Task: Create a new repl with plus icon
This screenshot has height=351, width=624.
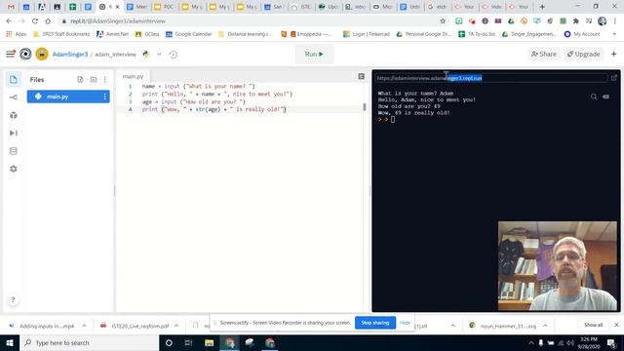Action: (x=613, y=55)
